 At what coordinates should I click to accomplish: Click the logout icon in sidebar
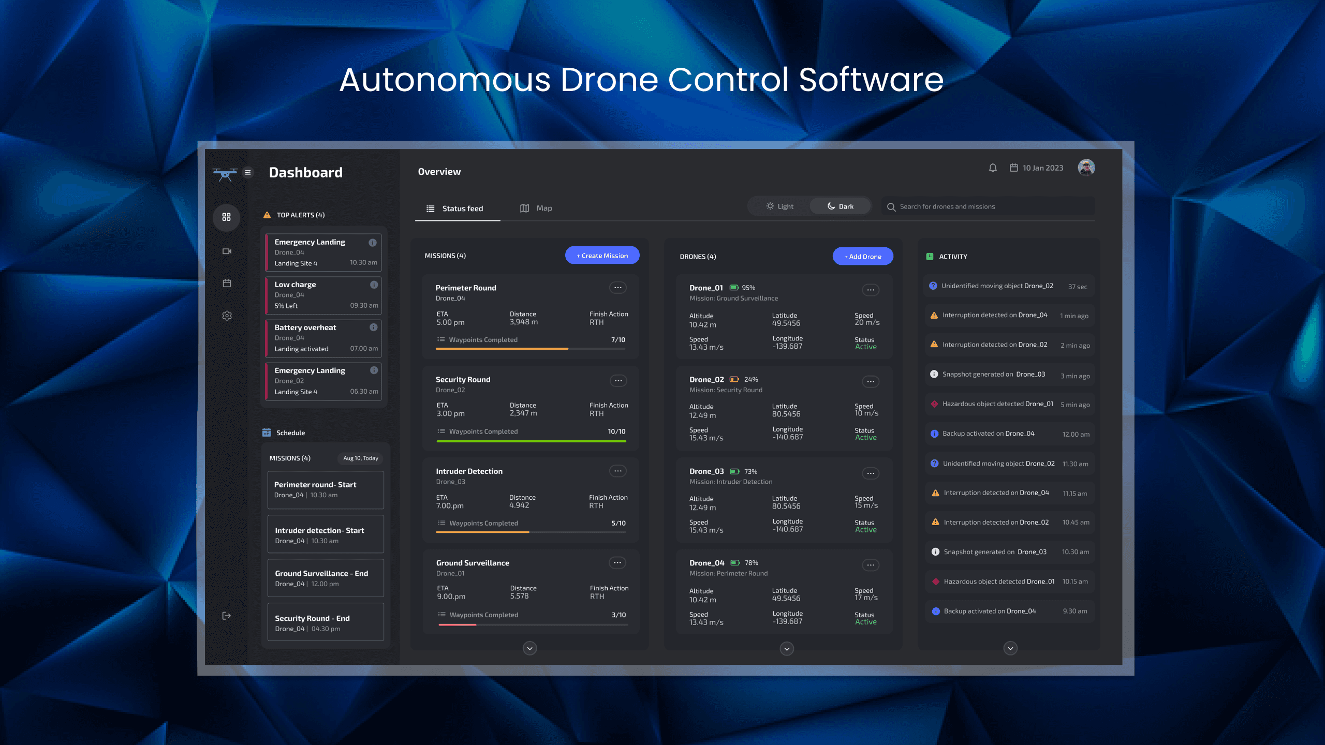[x=227, y=616]
